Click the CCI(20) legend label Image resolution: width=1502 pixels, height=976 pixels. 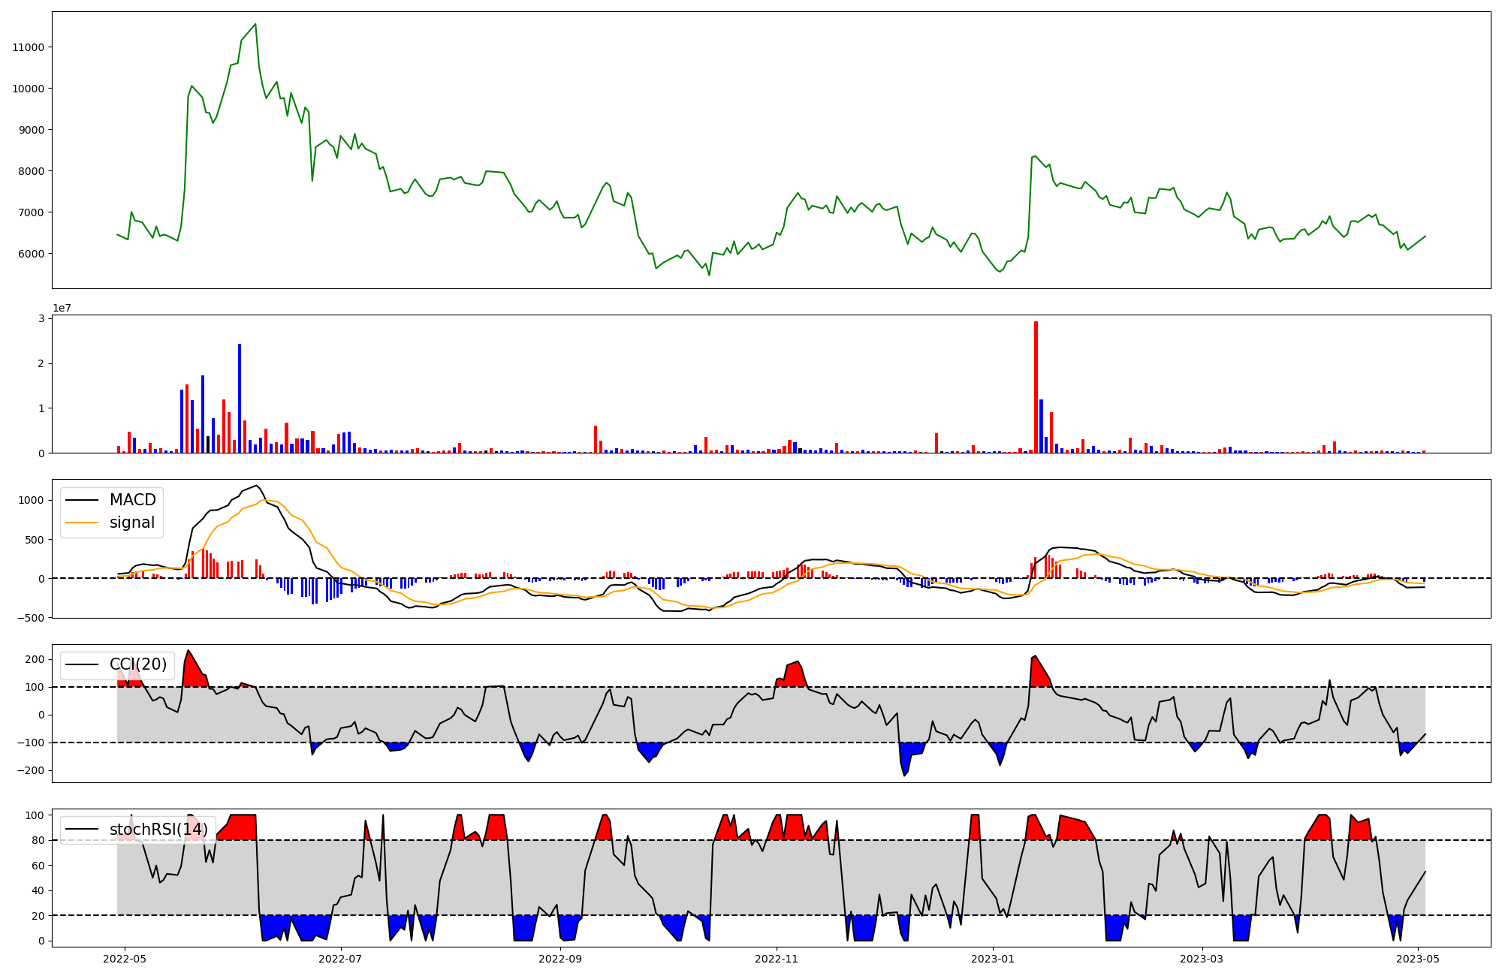138,664
